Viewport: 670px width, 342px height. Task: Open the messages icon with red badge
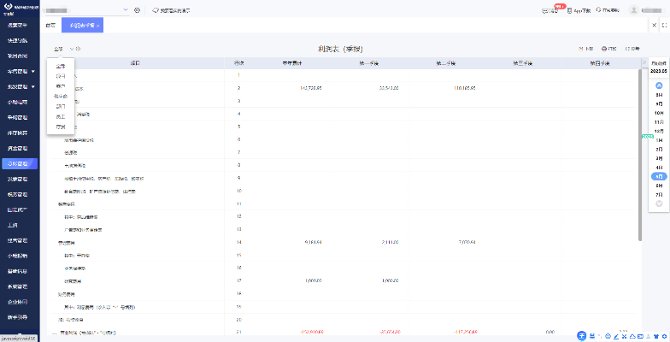tap(547, 10)
